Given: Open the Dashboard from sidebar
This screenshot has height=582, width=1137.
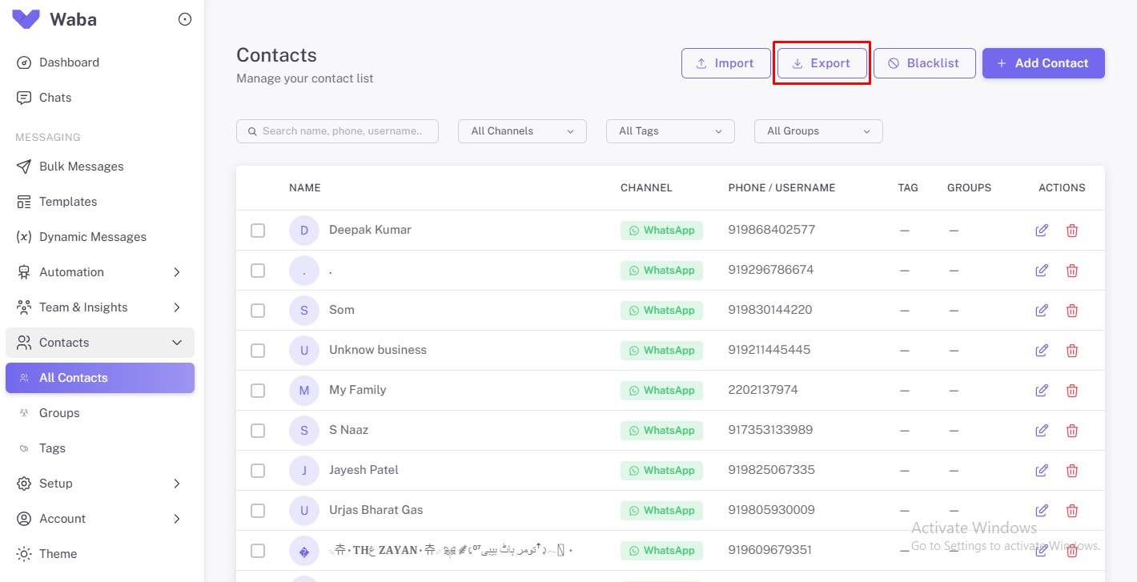Looking at the screenshot, I should [x=69, y=62].
